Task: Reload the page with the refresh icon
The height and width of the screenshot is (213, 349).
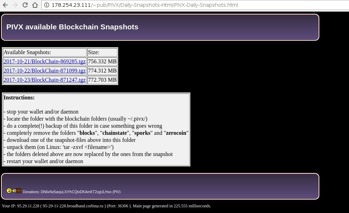Action: point(25,5)
